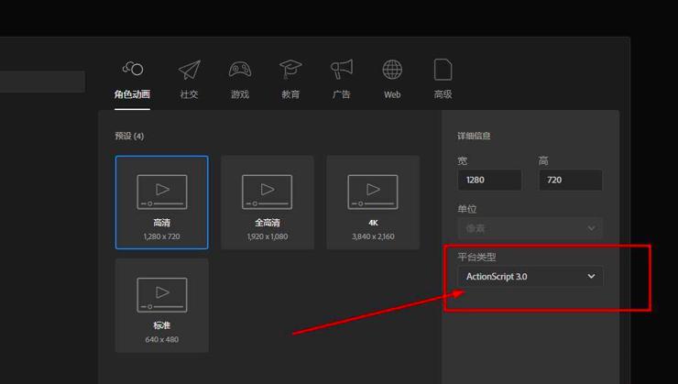Switch to the 广告 megaphone tab
This screenshot has width=678, height=384.
[342, 81]
